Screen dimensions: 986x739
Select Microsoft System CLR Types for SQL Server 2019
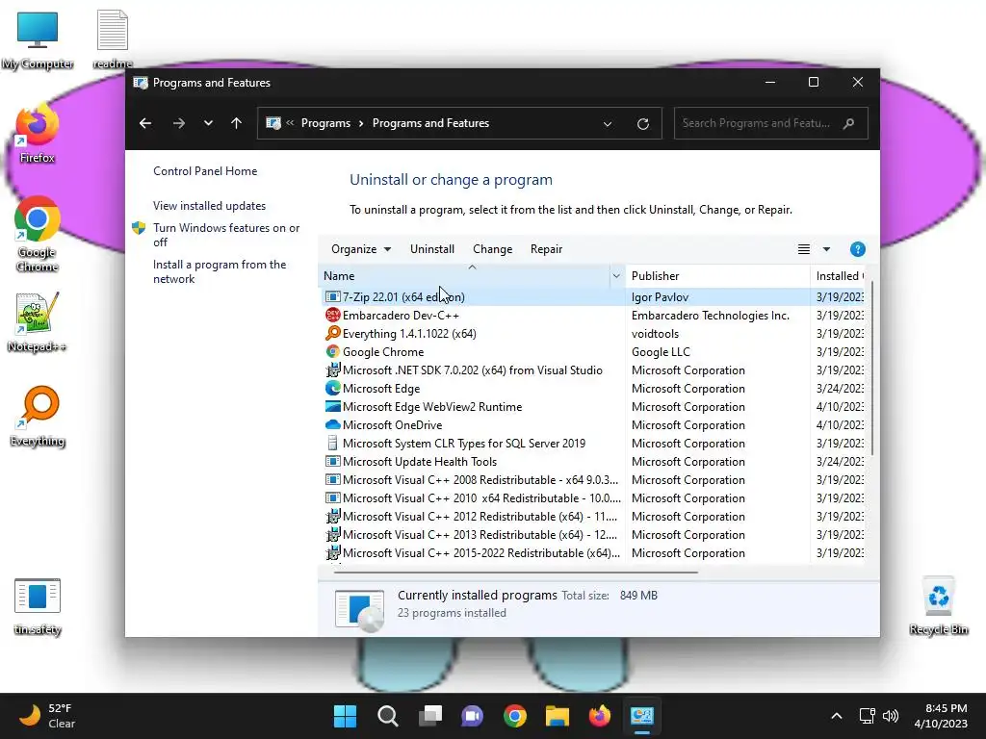pyautogui.click(x=595, y=443)
